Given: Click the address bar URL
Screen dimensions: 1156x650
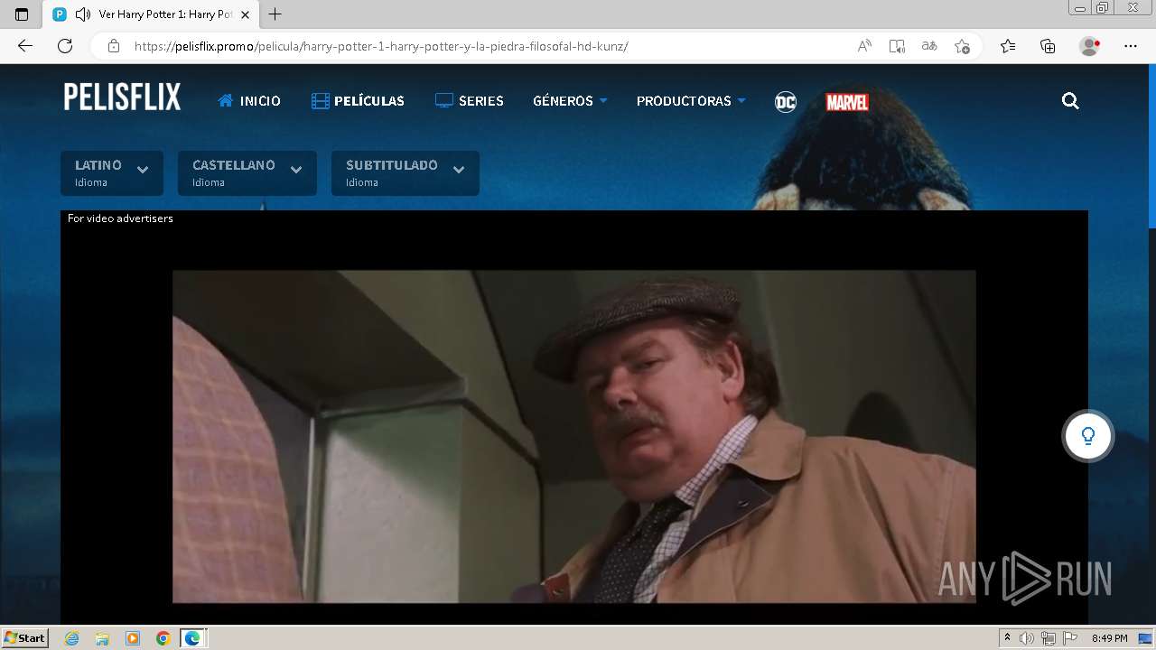Looking at the screenshot, I should (x=380, y=46).
